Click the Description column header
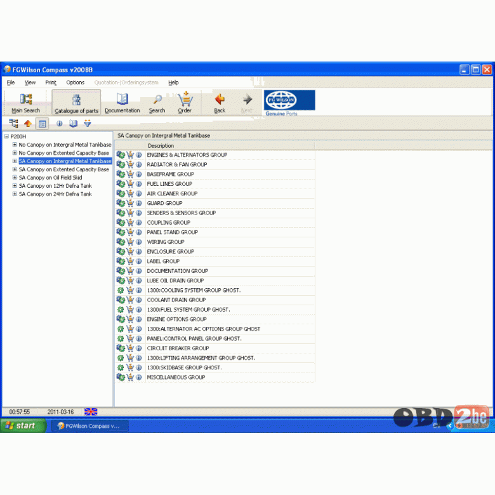495x495 pixels. (230, 145)
